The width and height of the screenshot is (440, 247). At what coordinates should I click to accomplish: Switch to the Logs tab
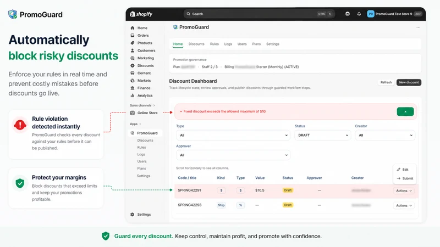pyautogui.click(x=228, y=44)
